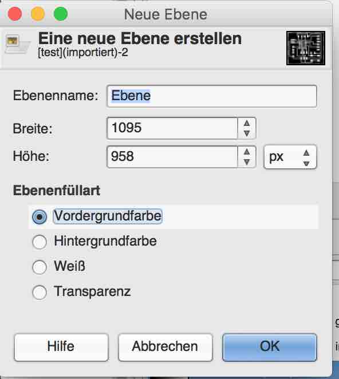
Task: Open the px unit dropdown
Action: [290, 157]
